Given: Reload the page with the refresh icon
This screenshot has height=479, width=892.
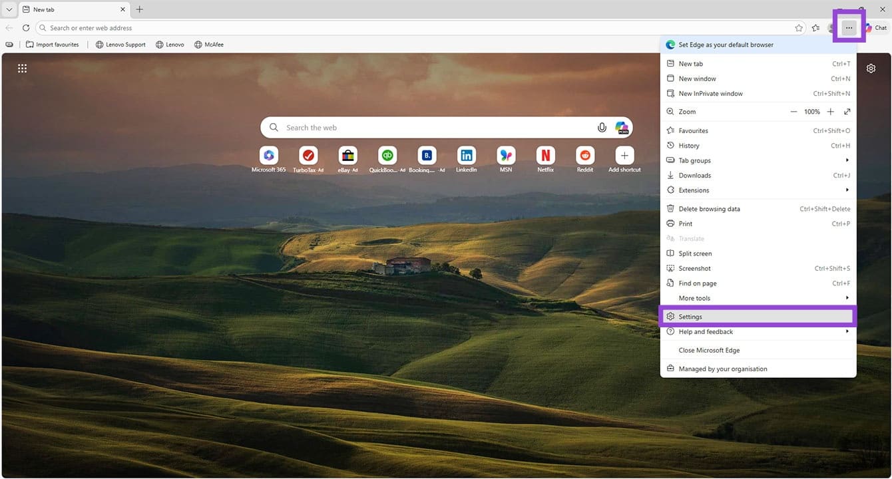Looking at the screenshot, I should [x=25, y=28].
